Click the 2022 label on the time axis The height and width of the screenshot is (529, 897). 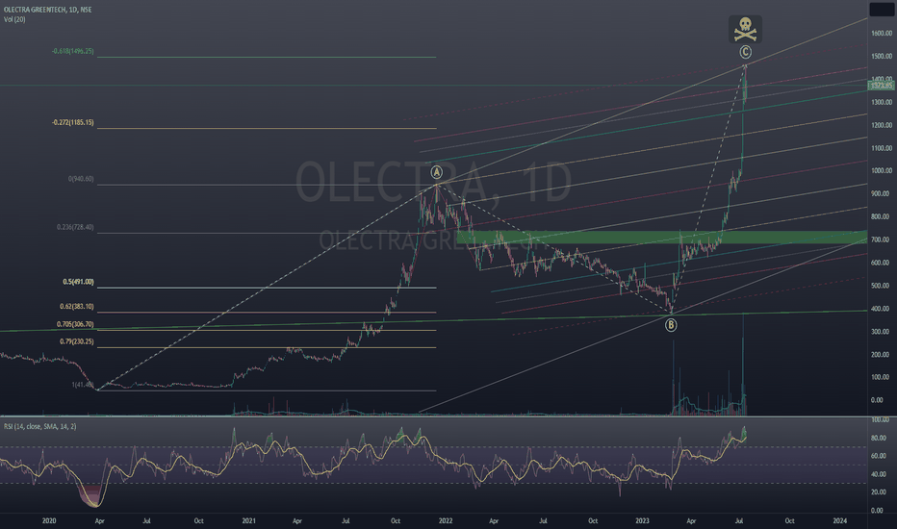coord(446,521)
